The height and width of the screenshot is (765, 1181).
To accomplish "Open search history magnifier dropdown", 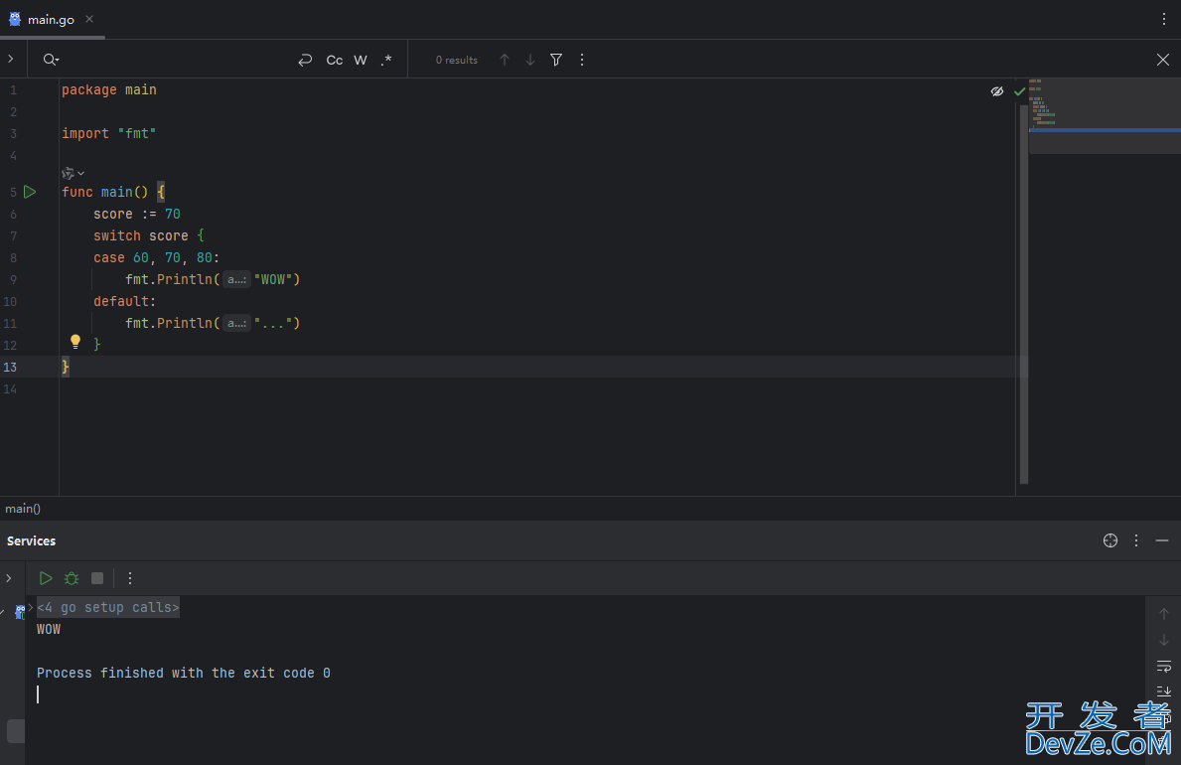I will tap(51, 60).
